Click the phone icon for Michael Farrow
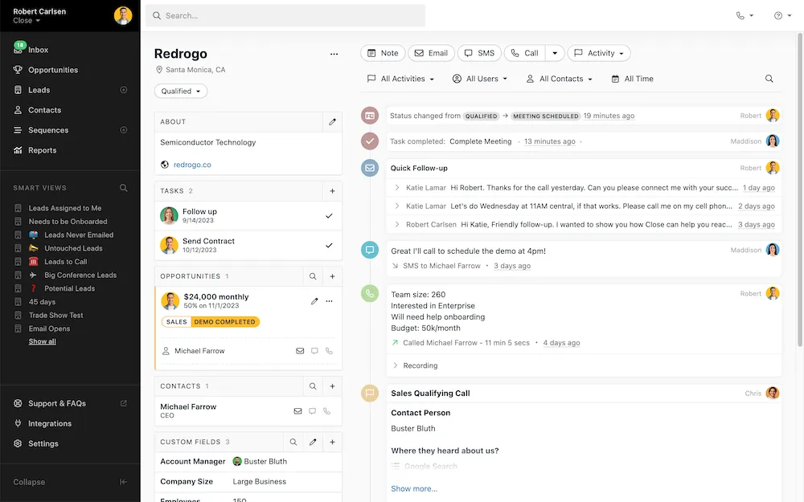The width and height of the screenshot is (804, 502). [327, 410]
